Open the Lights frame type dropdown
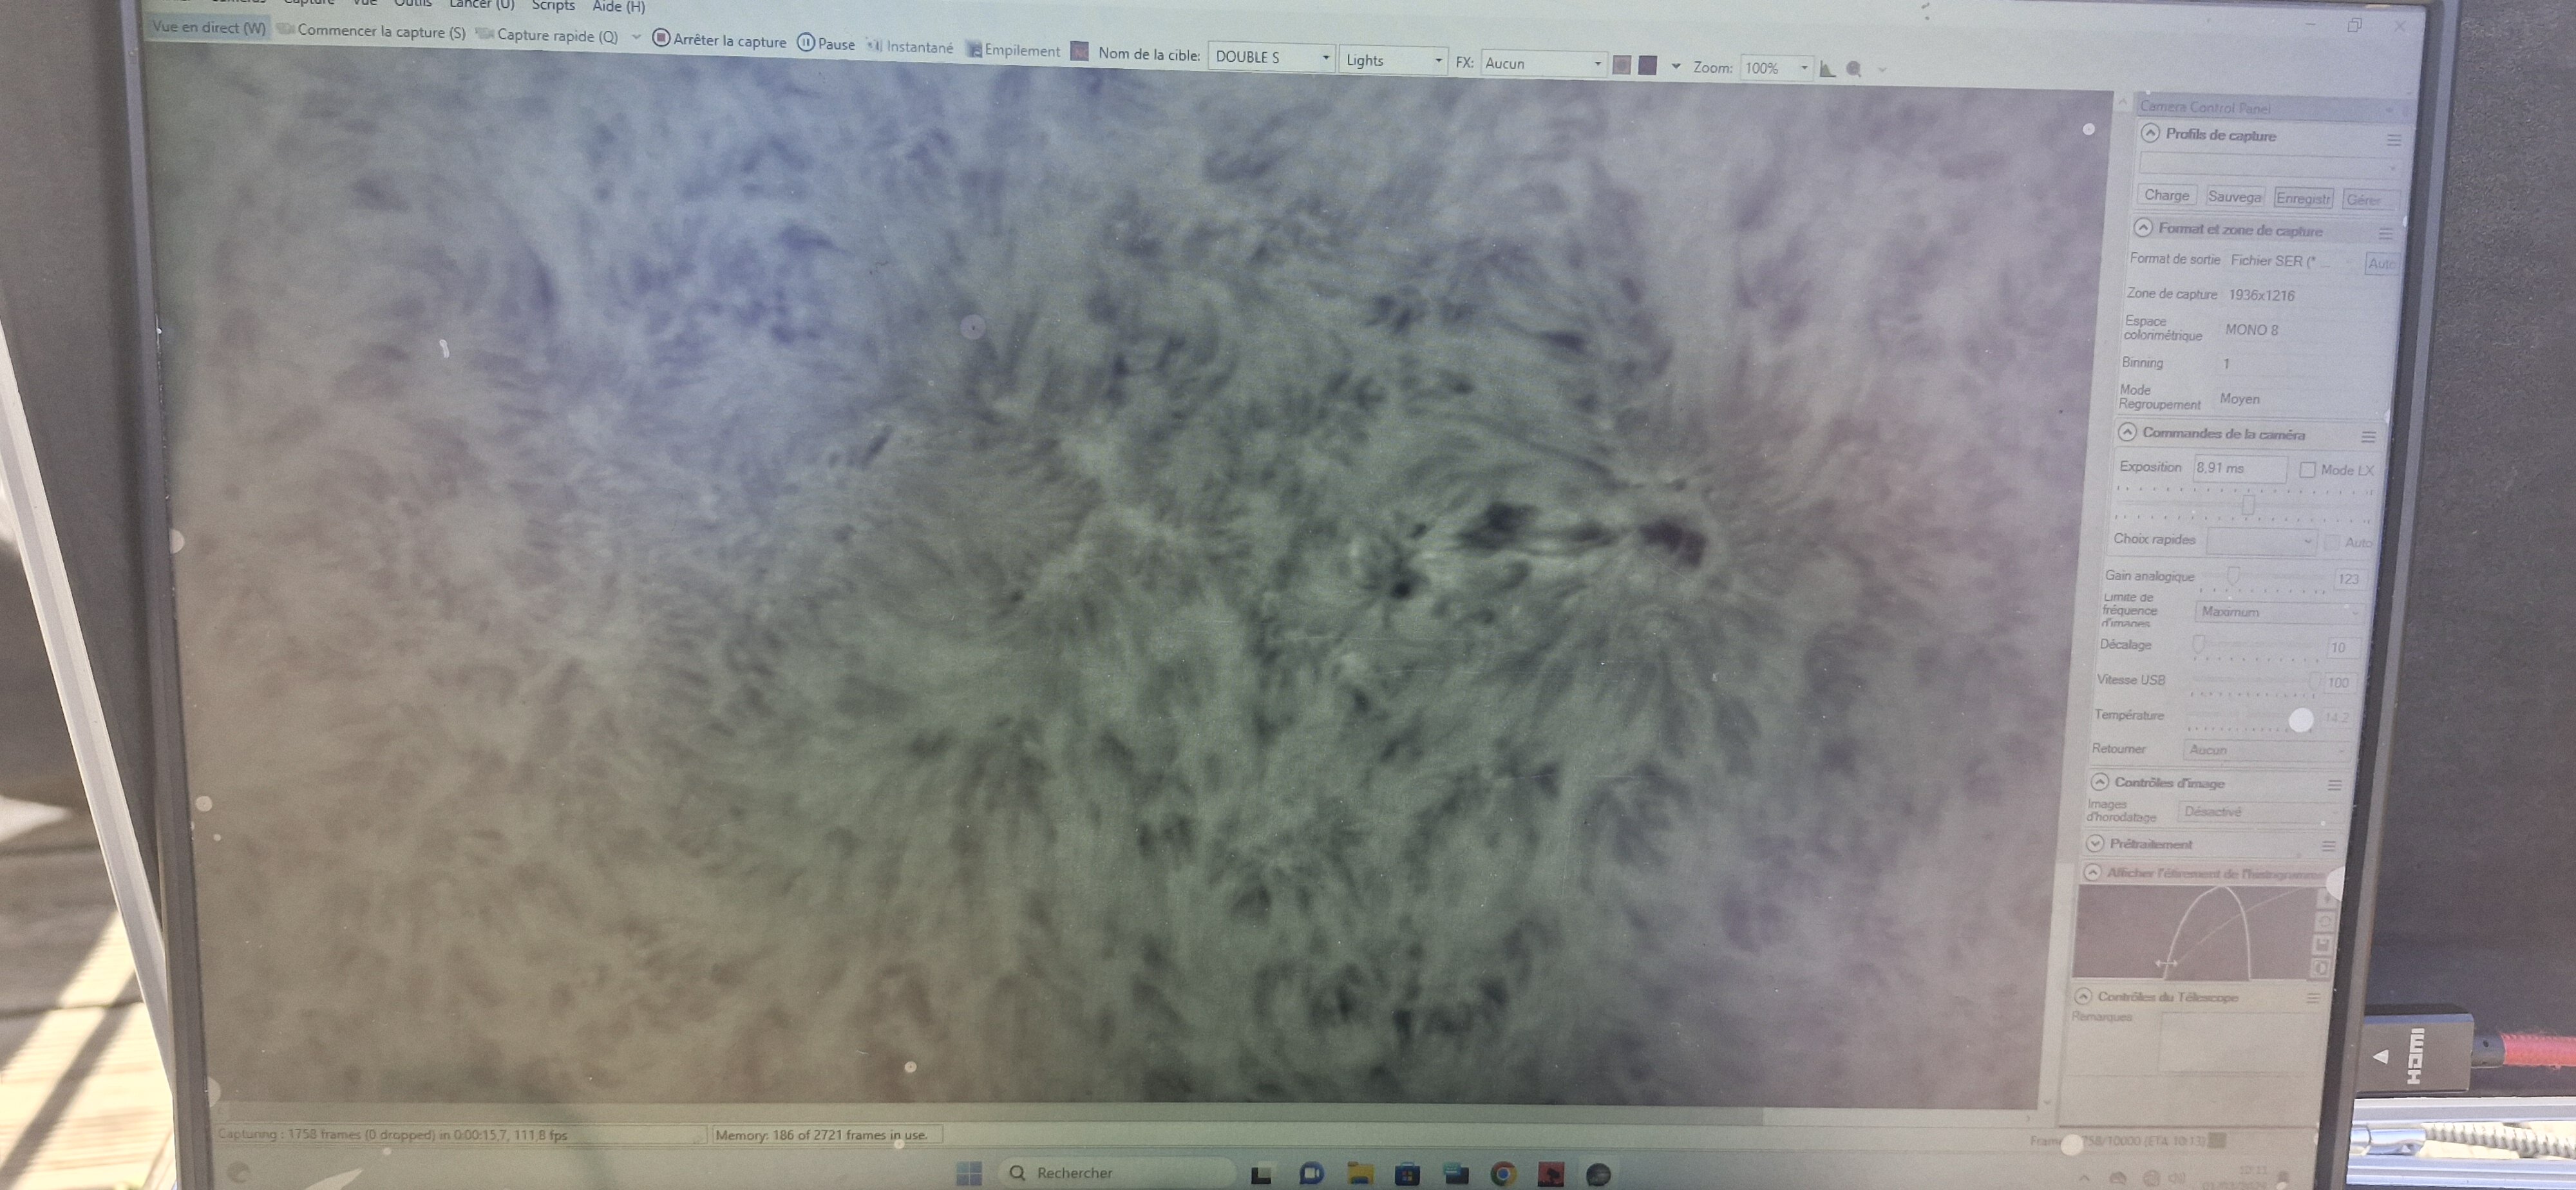Image resolution: width=2576 pixels, height=1190 pixels. tap(1394, 60)
